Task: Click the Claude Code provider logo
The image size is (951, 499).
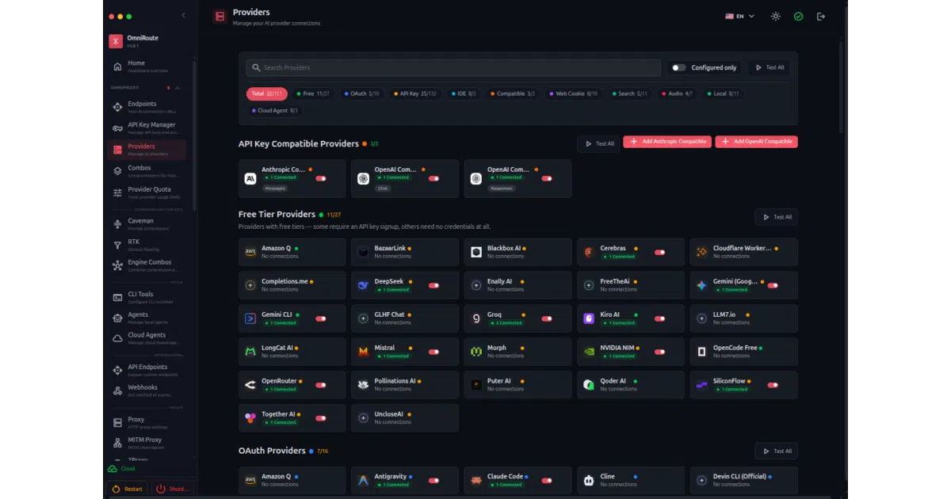Action: [x=476, y=480]
